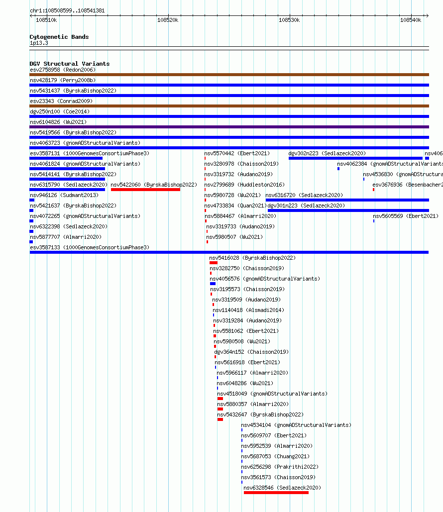Select nsv3319732 (Audano2019) label
The width and height of the screenshot is (443, 512).
[x=238, y=174]
